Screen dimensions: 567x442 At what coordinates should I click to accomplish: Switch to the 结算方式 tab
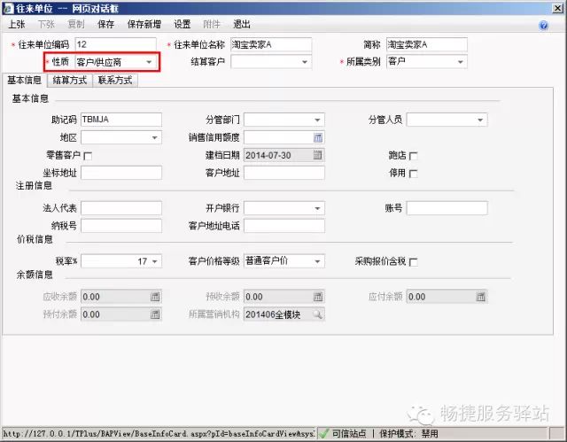(70, 81)
